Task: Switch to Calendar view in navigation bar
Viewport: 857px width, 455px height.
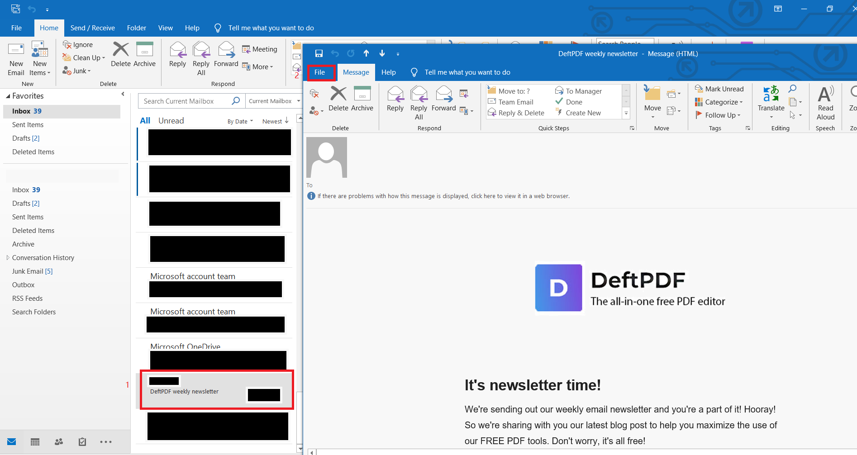Action: coord(35,442)
